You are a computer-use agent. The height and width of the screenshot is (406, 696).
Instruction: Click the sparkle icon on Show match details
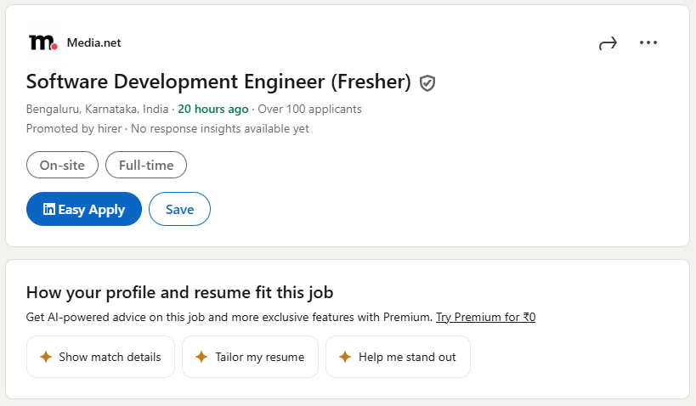point(45,357)
